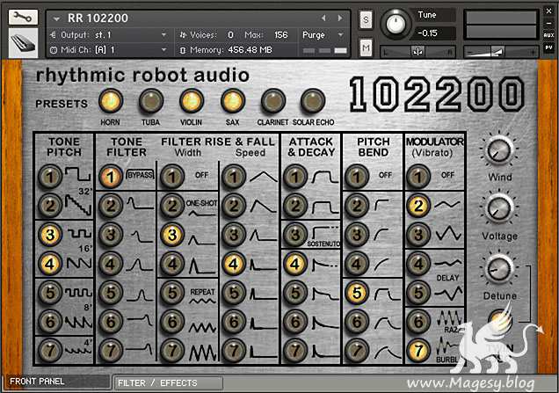Toggle the AUX button
559x393 pixels.
(x=549, y=35)
